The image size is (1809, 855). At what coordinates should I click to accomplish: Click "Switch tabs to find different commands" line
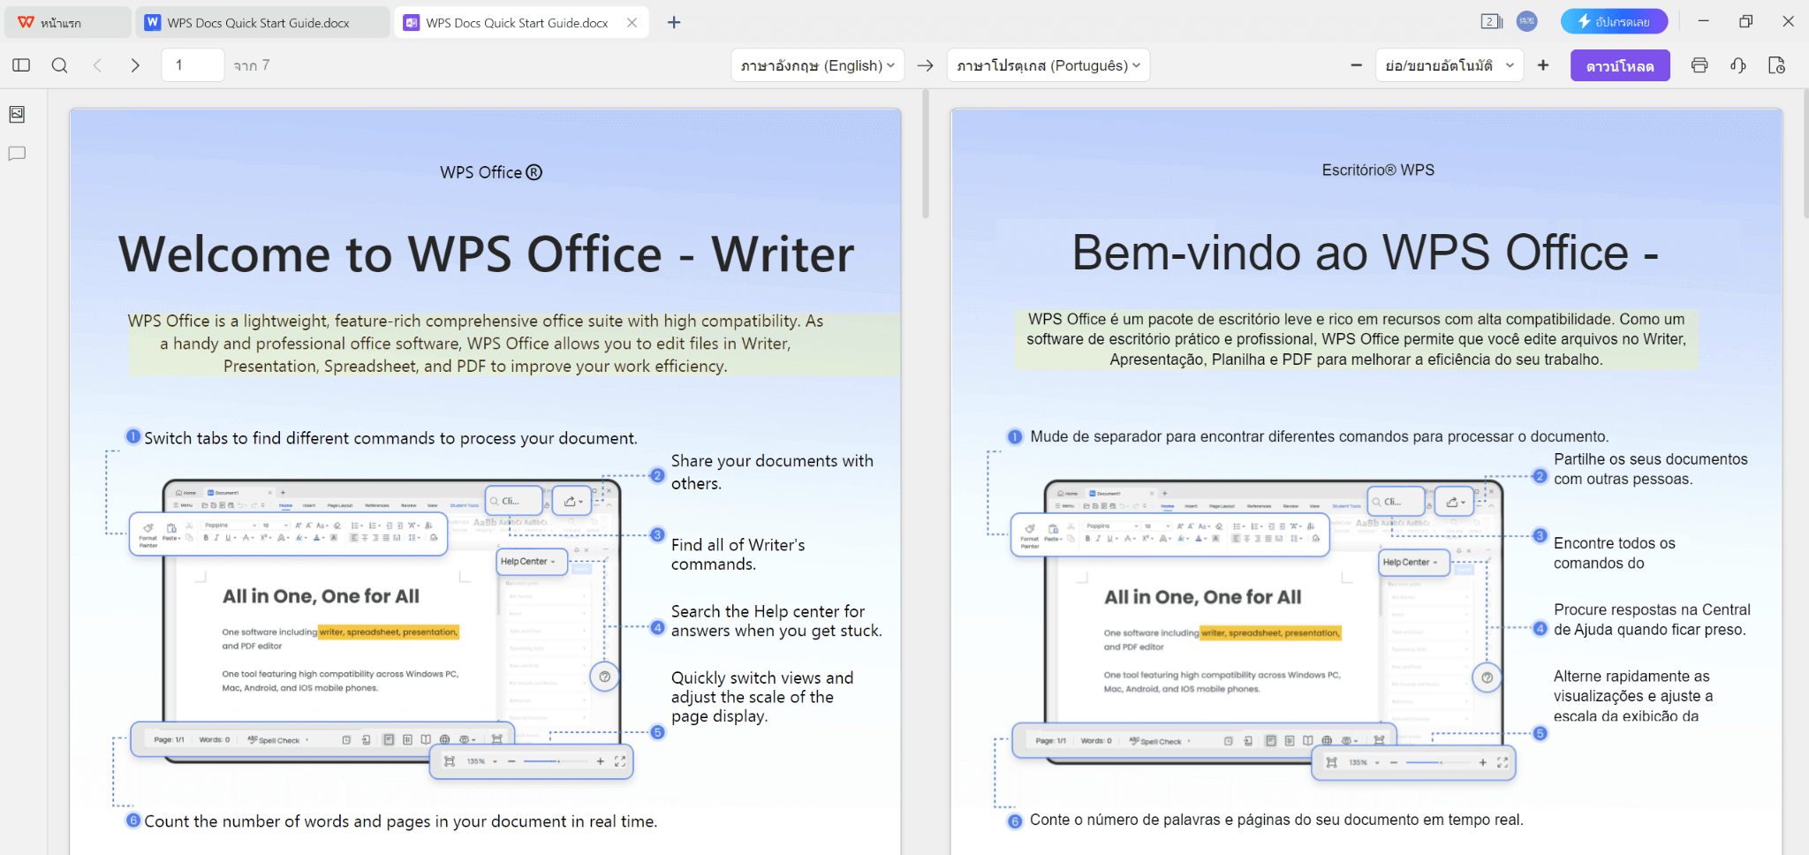coord(390,438)
